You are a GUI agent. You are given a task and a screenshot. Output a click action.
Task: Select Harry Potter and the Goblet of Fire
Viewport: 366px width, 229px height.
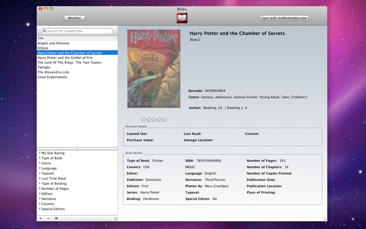tap(77, 58)
